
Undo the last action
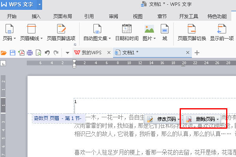47,53
